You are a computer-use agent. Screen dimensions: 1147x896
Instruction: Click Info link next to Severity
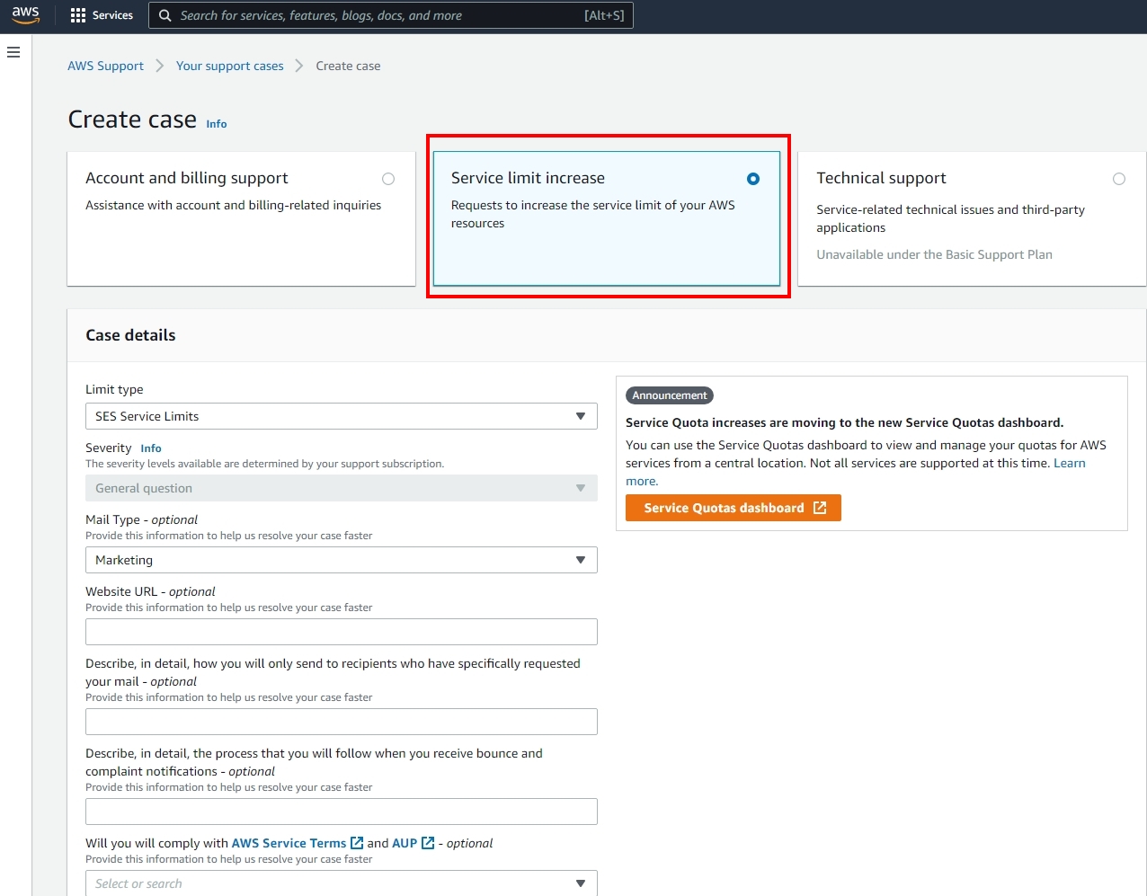(151, 448)
